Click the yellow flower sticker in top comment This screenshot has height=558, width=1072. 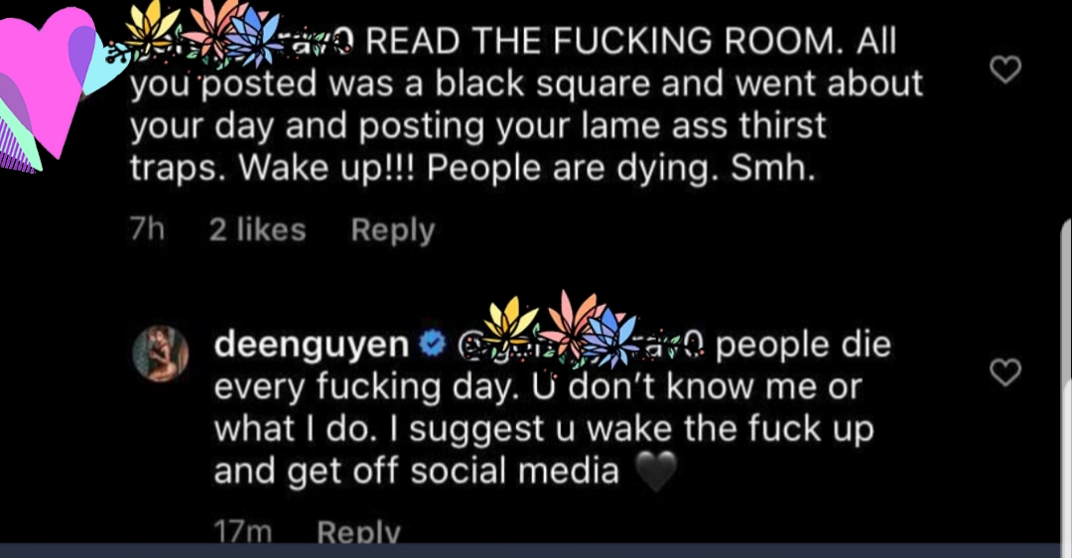(152, 29)
